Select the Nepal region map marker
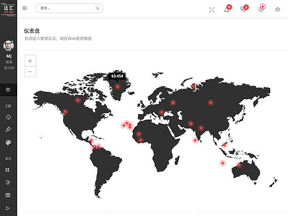 (201, 128)
